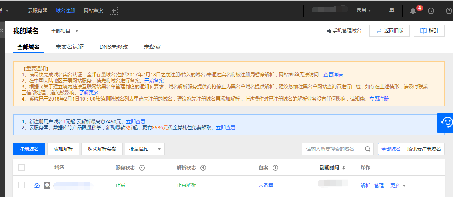
Task: Open the customer service headset icon
Action: coord(445,123)
